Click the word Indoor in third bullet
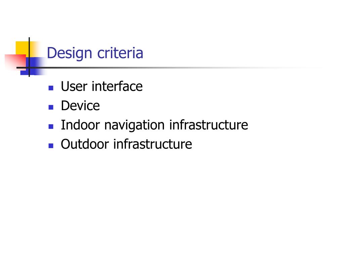This screenshot has width=344, height=258. 81,125
